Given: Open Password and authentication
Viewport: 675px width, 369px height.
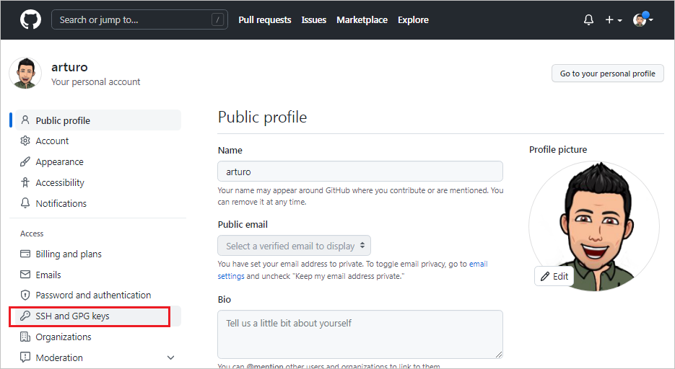Looking at the screenshot, I should (98, 295).
